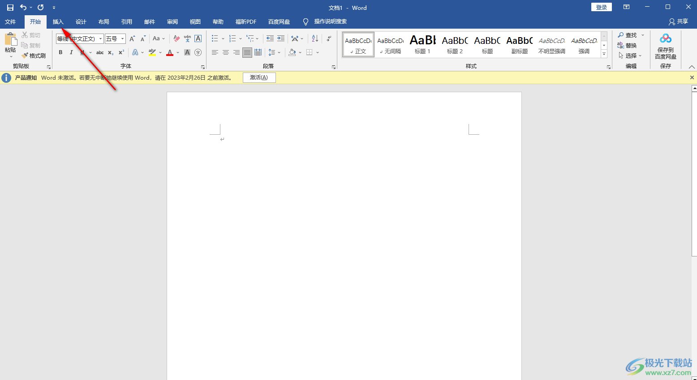Close the product notification bar
697x380 pixels.
692,77
